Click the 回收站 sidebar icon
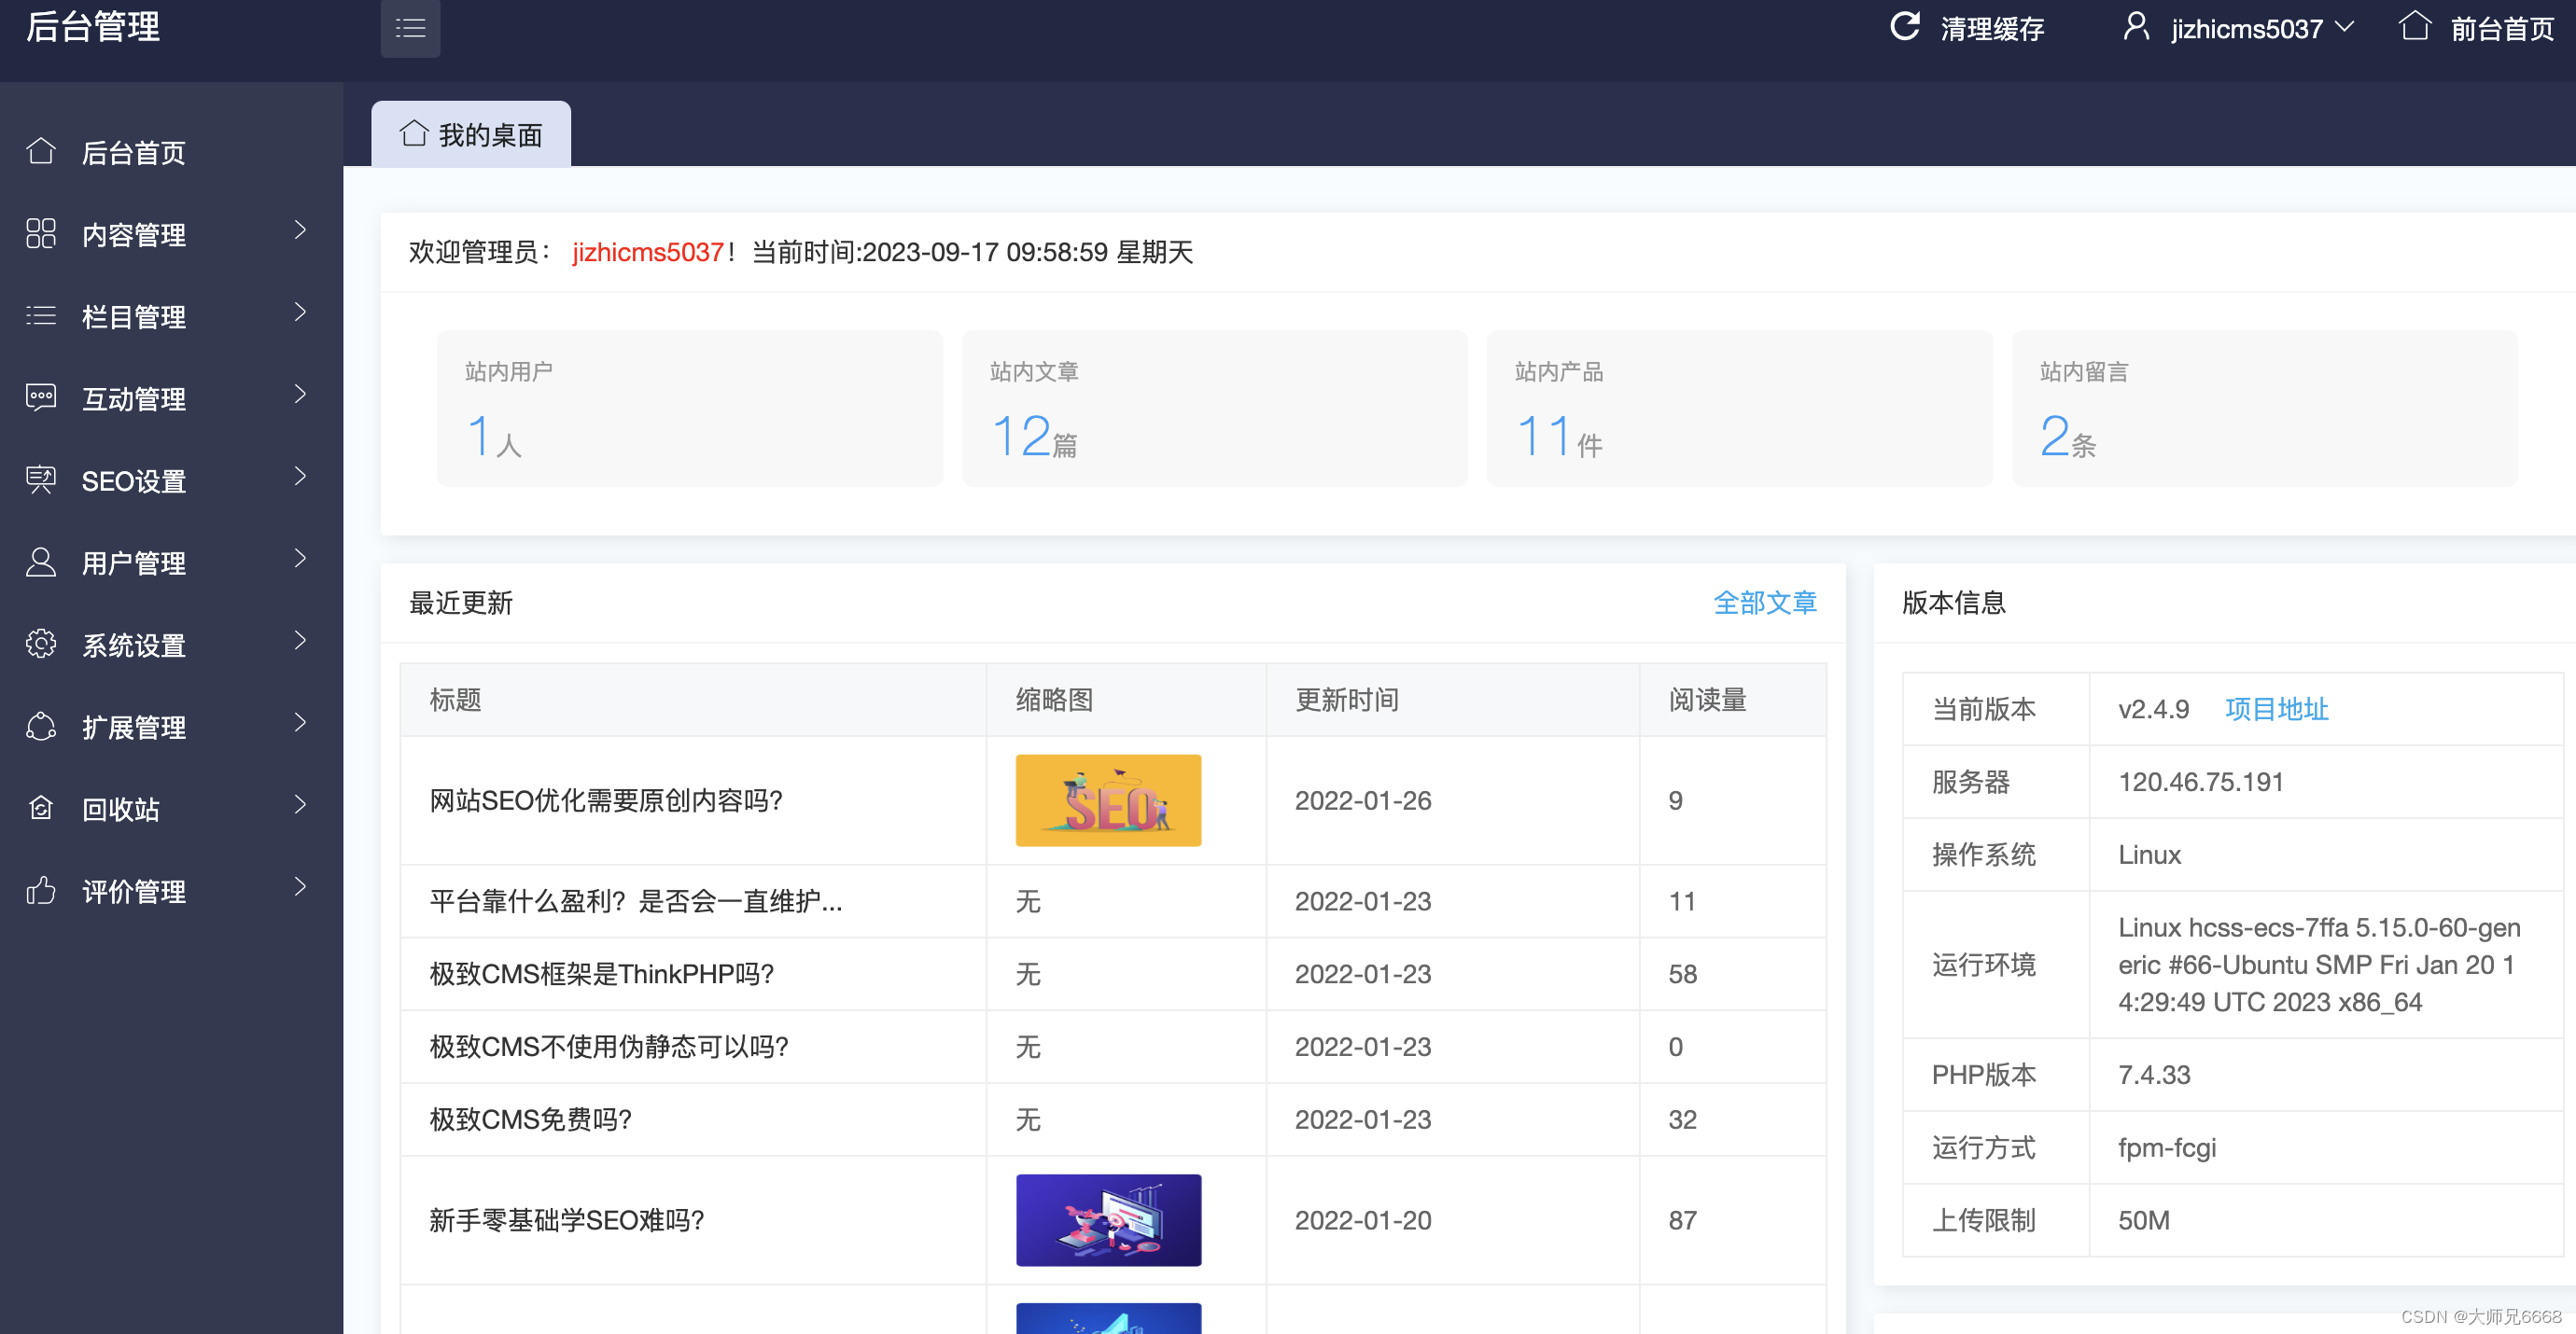This screenshot has height=1334, width=2576. [x=41, y=807]
